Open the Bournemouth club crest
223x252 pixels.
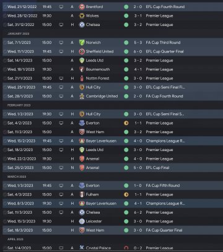click(82, 69)
